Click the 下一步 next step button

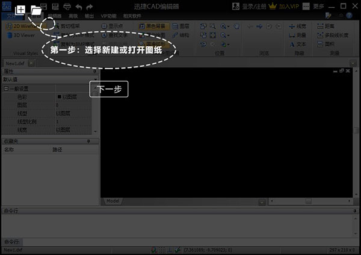coord(109,89)
